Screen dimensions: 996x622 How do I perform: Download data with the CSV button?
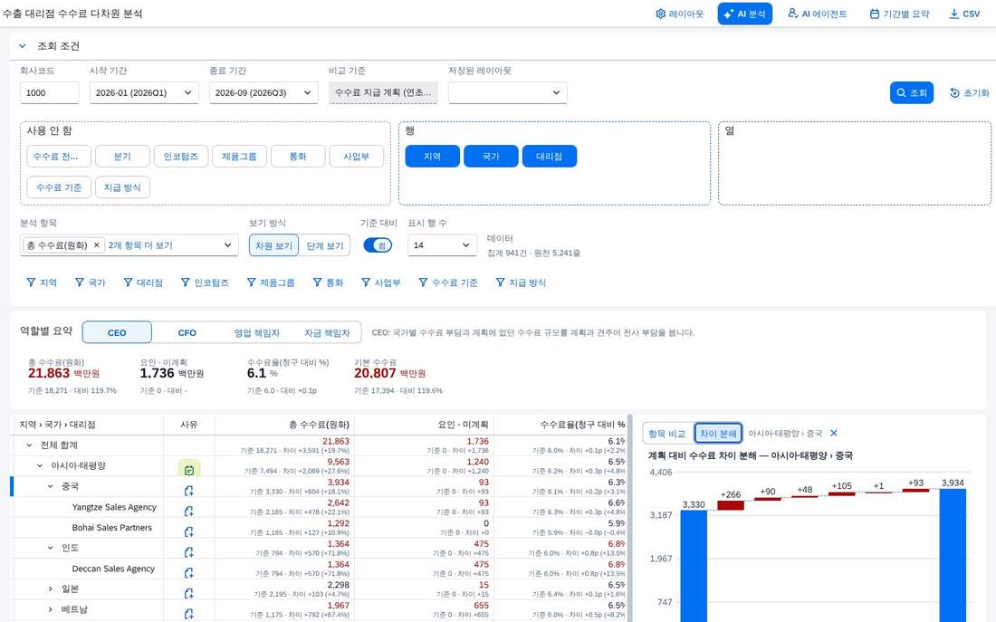[963, 14]
